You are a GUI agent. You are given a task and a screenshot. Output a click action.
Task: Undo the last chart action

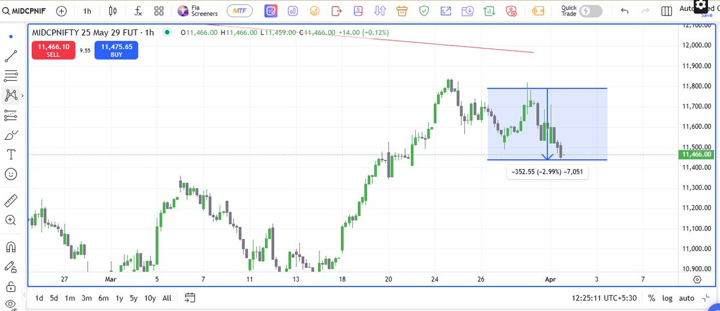[x=625, y=11]
